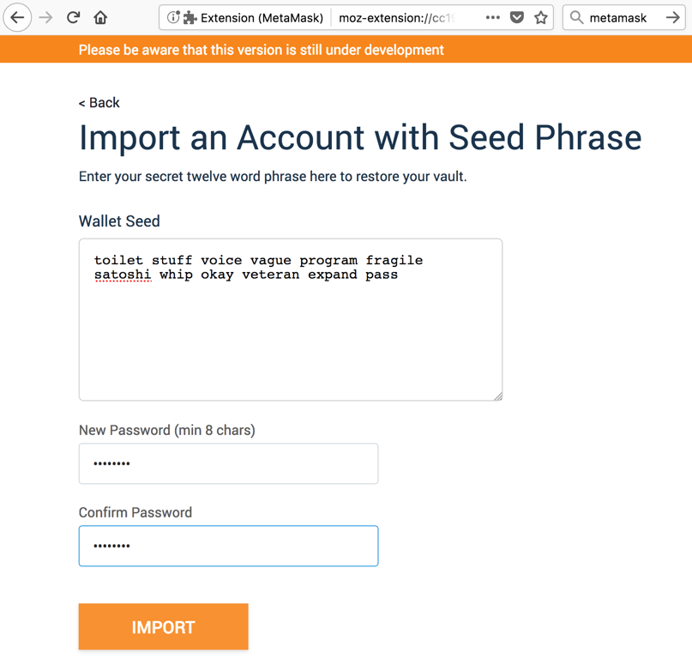Go to the browser home page
The image size is (692, 671).
pos(100,17)
